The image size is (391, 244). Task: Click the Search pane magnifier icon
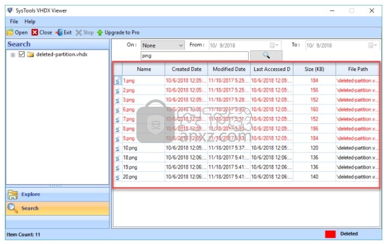pyautogui.click(x=13, y=208)
